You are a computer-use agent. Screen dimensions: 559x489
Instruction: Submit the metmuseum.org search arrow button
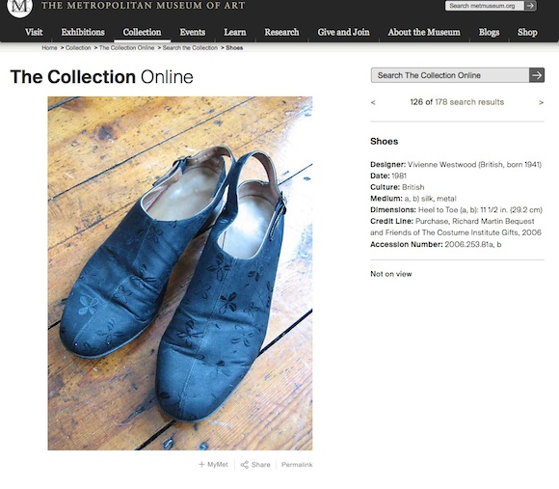click(530, 6)
